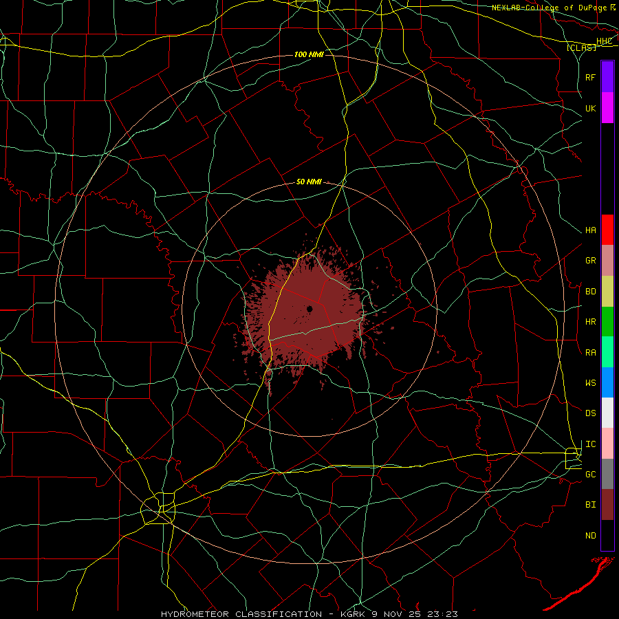
Task: Click the light pink IC swatch
Action: [607, 444]
